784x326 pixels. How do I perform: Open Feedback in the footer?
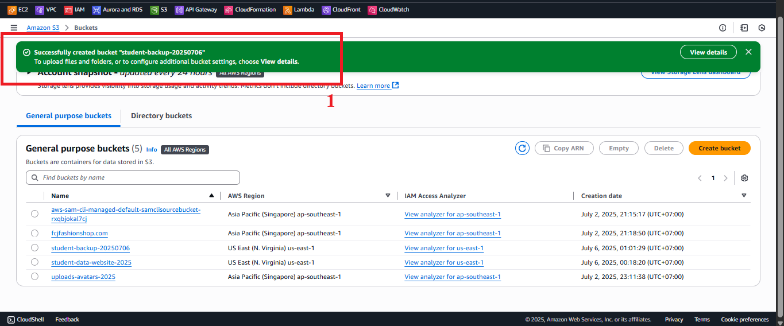(x=67, y=319)
